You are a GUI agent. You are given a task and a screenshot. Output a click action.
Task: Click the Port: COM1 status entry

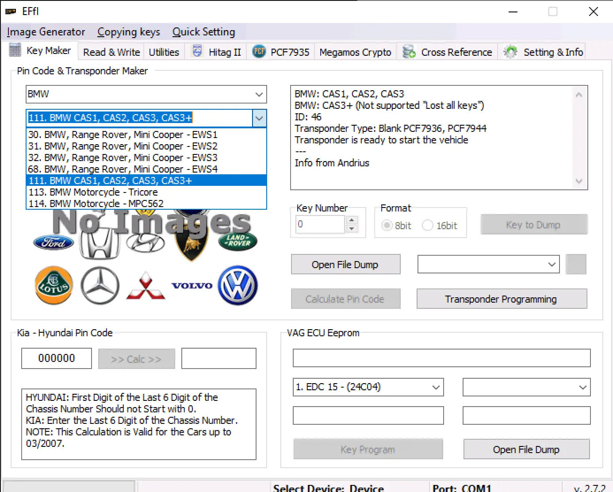coord(462,488)
